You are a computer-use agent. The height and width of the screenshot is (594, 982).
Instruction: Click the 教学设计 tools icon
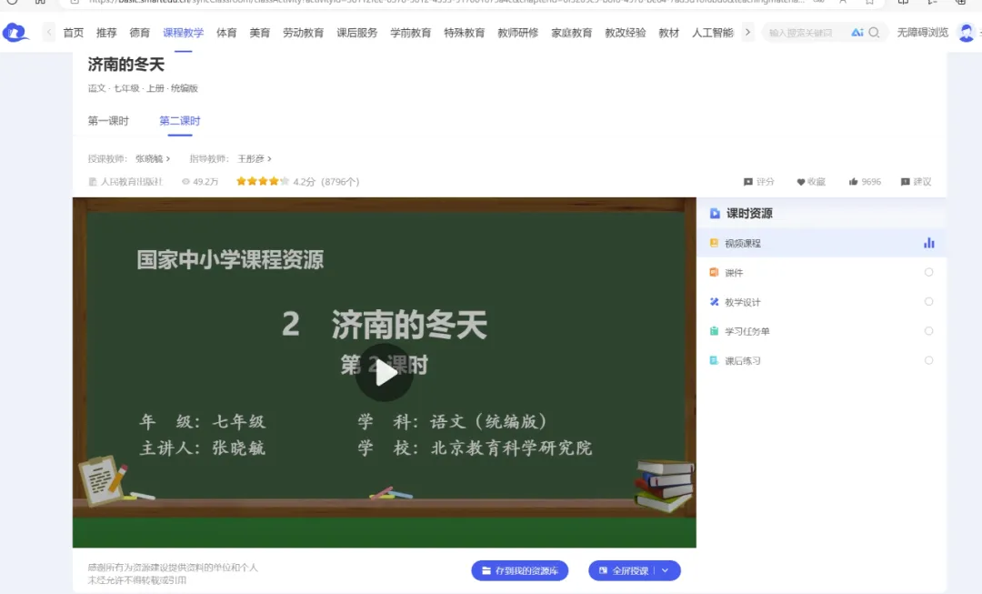tap(714, 302)
